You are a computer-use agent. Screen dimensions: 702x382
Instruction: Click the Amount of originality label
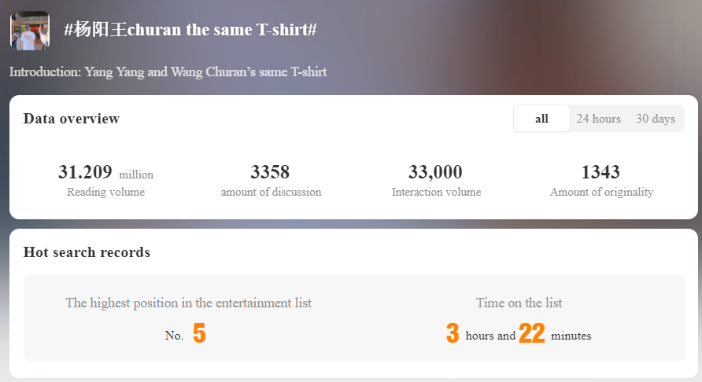(x=601, y=192)
